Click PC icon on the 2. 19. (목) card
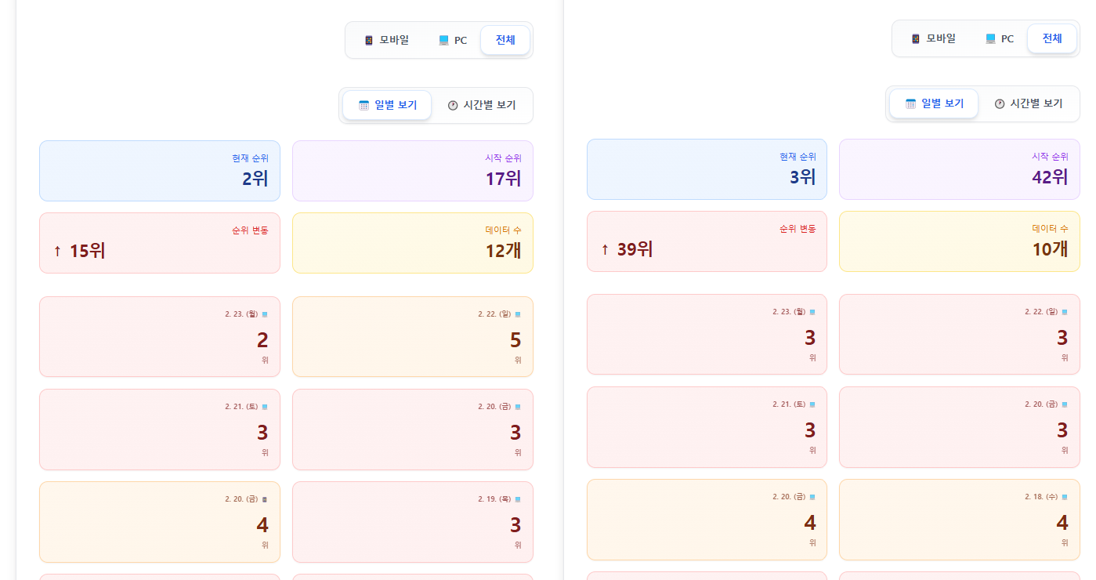This screenshot has width=1096, height=580. 518,499
